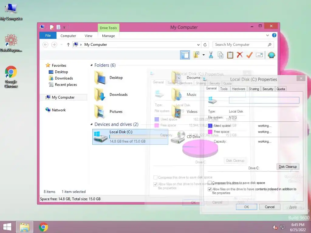Click the Paste clipboard icon
Viewport: 311px width, 233px height.
coord(230,55)
